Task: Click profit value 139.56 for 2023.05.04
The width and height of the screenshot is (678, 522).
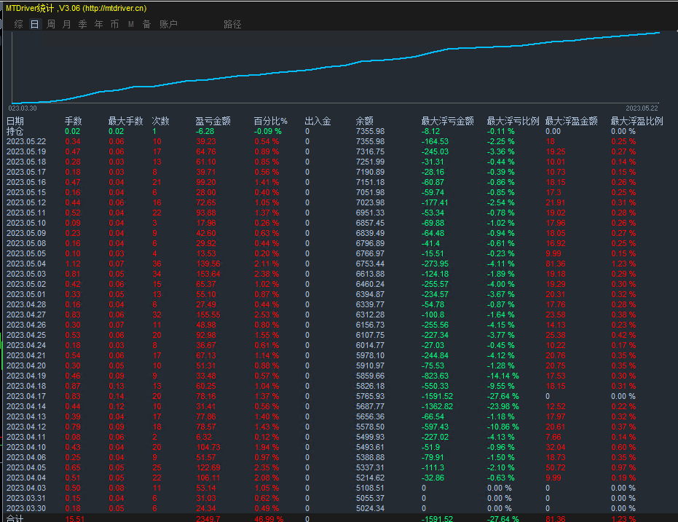Action: pos(208,264)
